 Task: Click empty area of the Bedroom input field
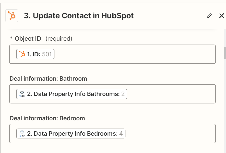coord(170,133)
